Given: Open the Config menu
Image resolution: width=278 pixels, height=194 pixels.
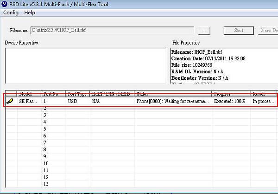Looking at the screenshot, I should [11, 13].
